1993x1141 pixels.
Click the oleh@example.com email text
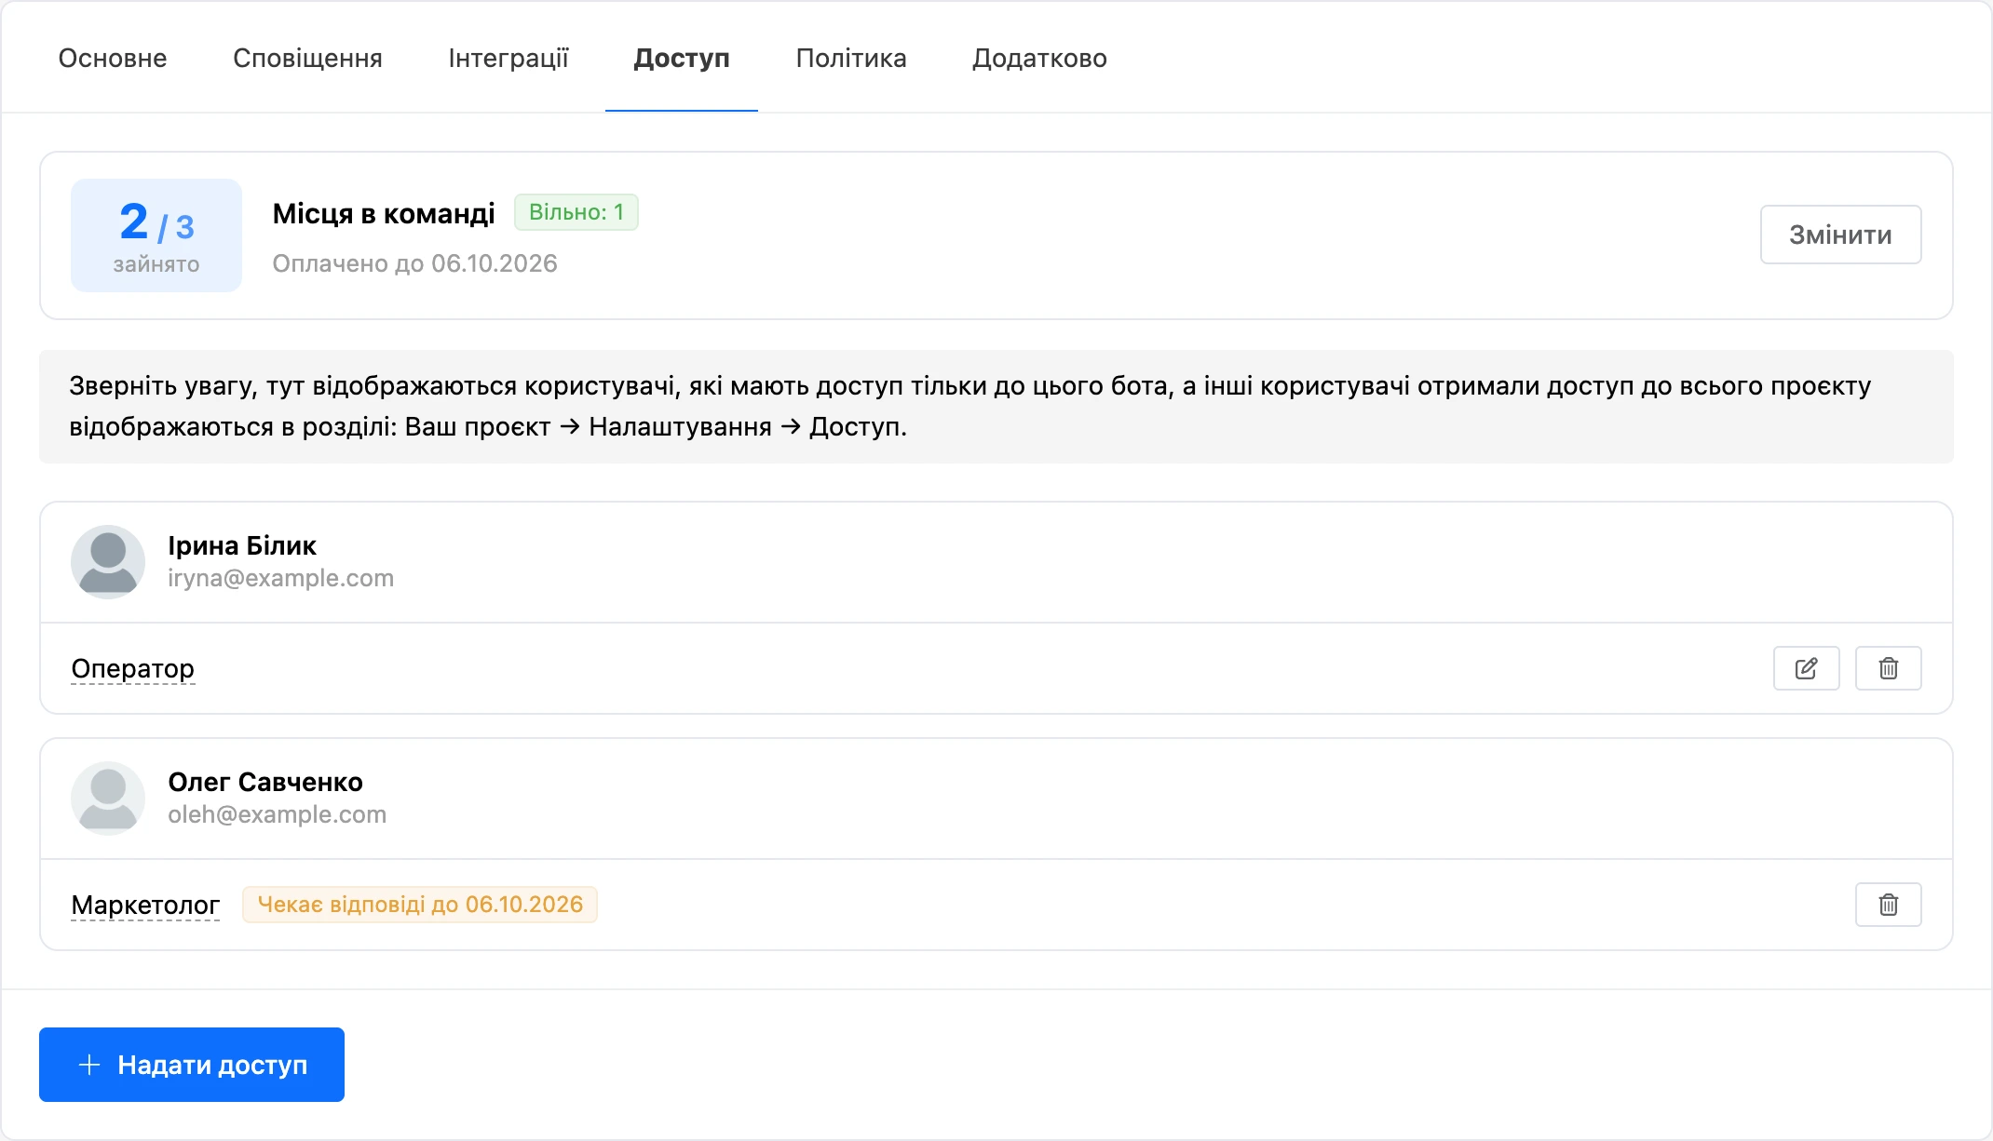pos(277,814)
